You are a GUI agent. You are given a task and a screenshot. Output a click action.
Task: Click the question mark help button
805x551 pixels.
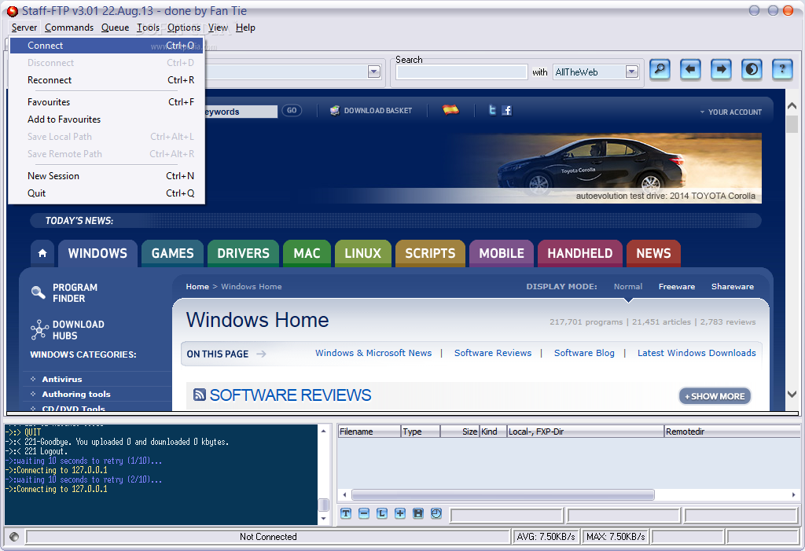(x=782, y=69)
